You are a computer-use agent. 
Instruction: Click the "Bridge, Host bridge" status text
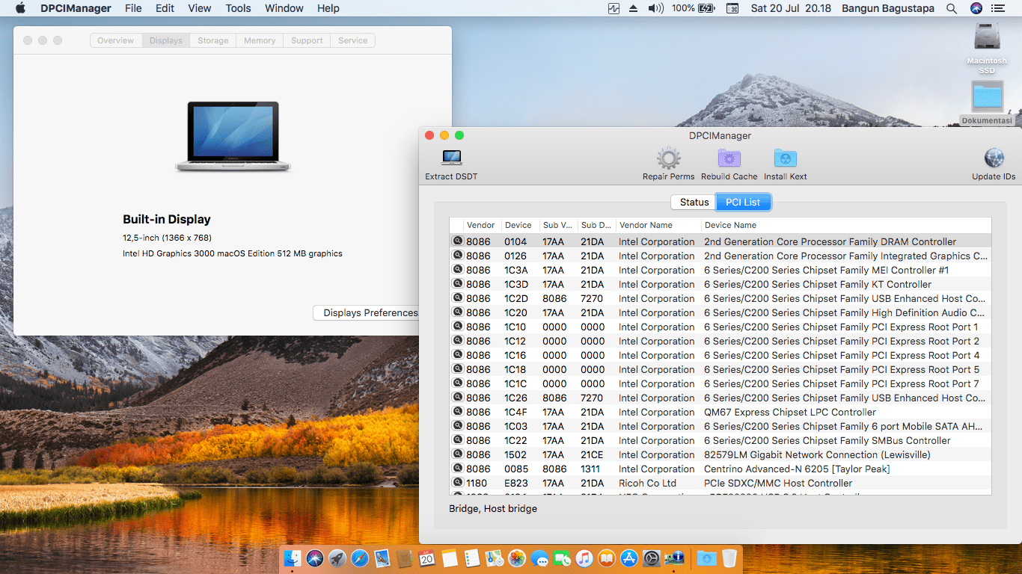pyautogui.click(x=493, y=509)
